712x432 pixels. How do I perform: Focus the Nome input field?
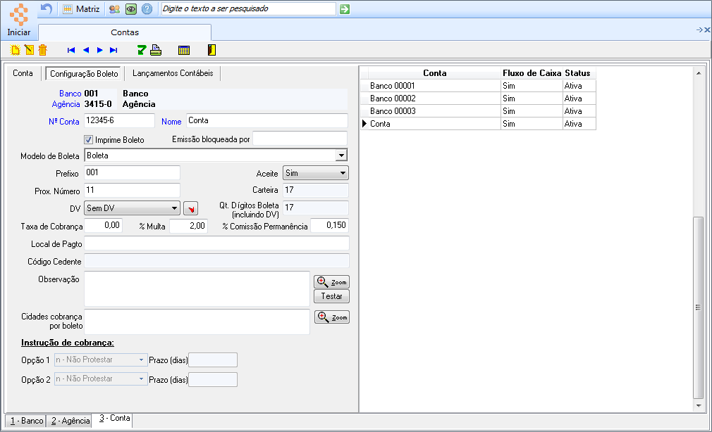[267, 120]
